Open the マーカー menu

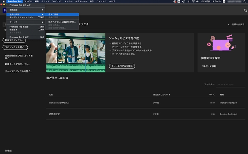68,1
